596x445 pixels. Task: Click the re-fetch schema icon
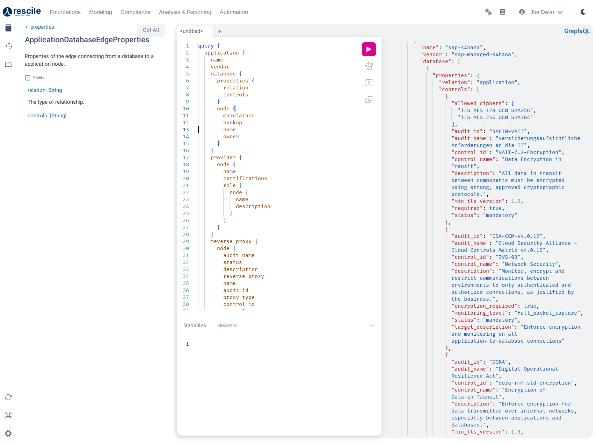click(8, 397)
